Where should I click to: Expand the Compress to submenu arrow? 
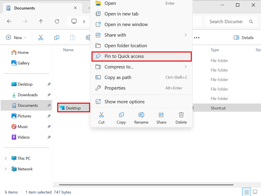pos(186,67)
